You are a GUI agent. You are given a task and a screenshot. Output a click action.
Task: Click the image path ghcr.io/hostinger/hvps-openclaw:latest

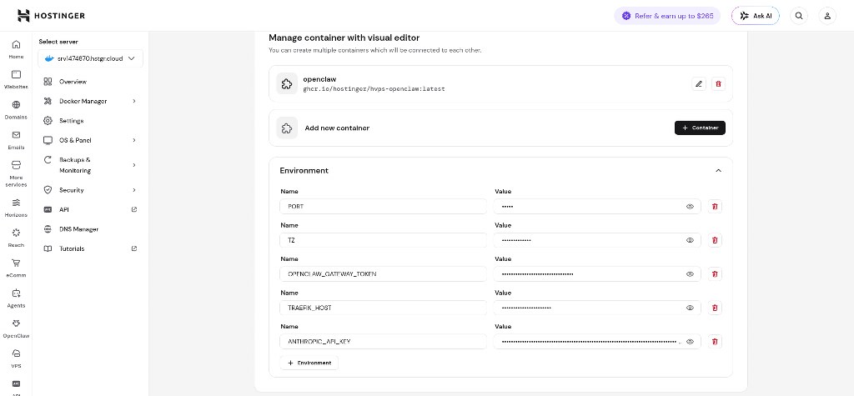(374, 88)
